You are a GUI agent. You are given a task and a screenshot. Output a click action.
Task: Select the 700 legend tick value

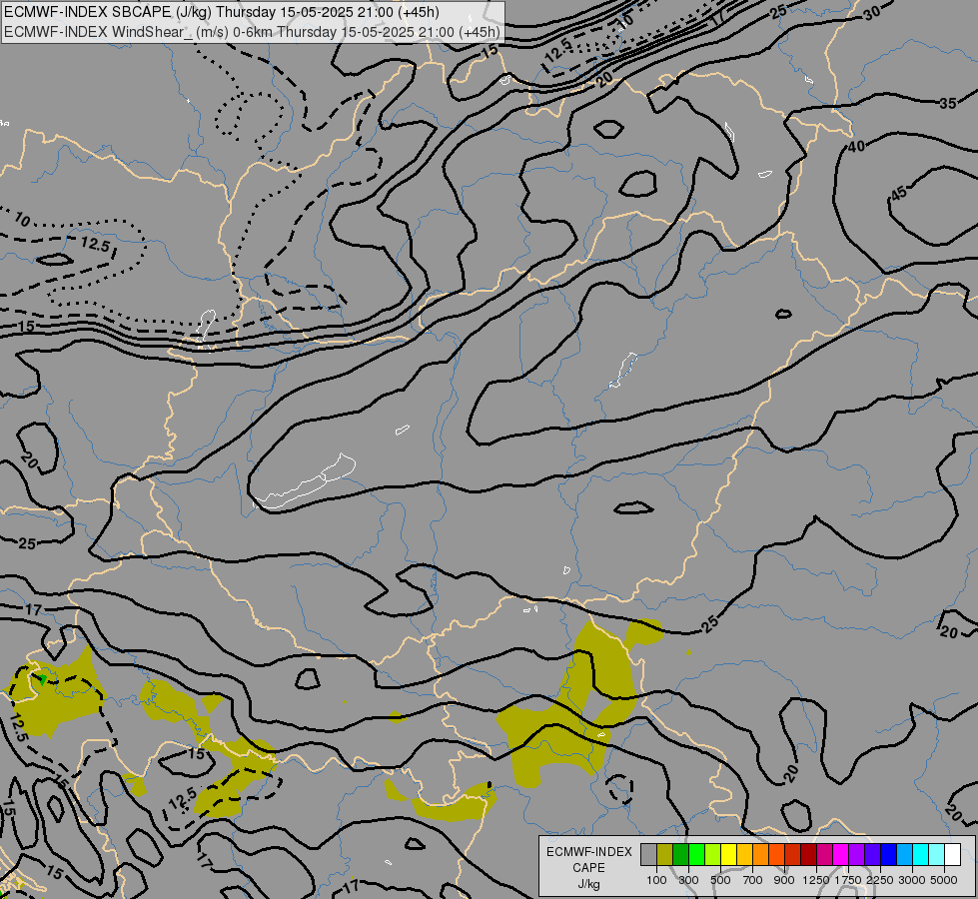pos(753,880)
